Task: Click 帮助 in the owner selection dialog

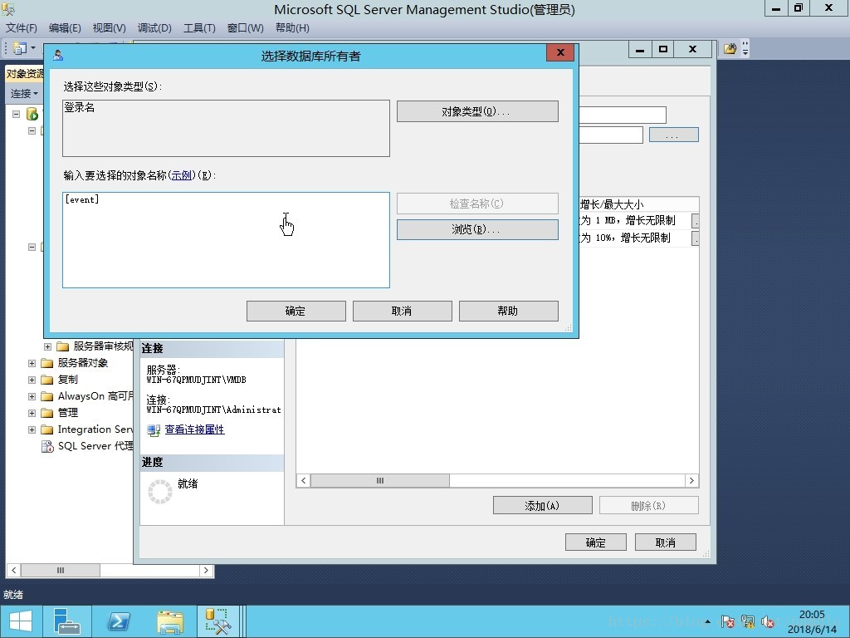Action: tap(509, 311)
